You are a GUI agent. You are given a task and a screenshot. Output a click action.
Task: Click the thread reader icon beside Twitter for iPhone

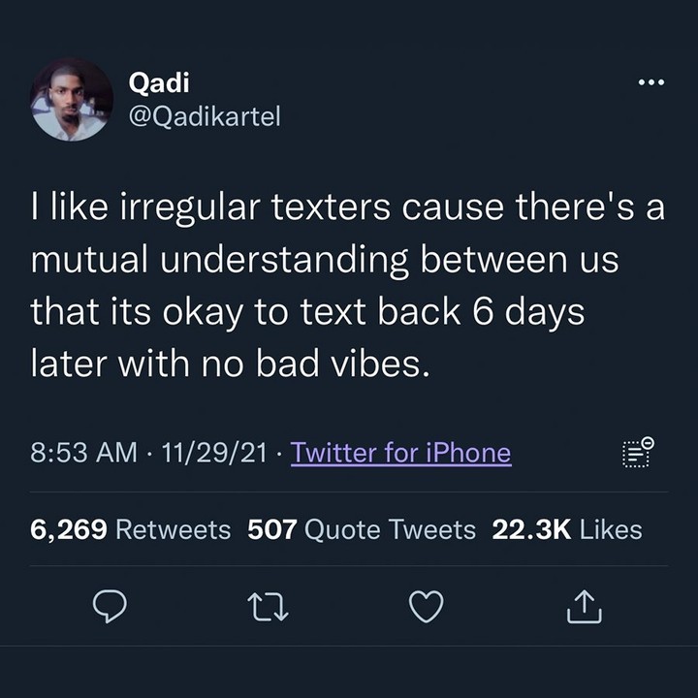(637, 453)
